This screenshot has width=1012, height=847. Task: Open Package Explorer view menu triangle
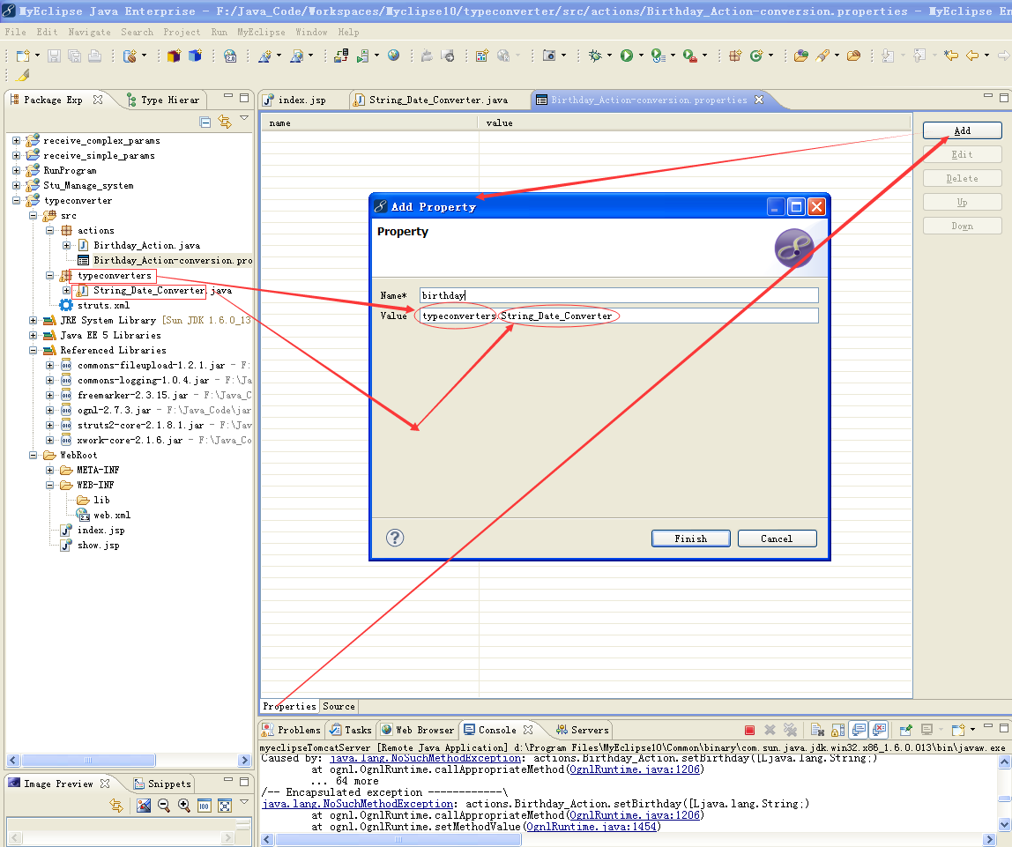[x=244, y=118]
